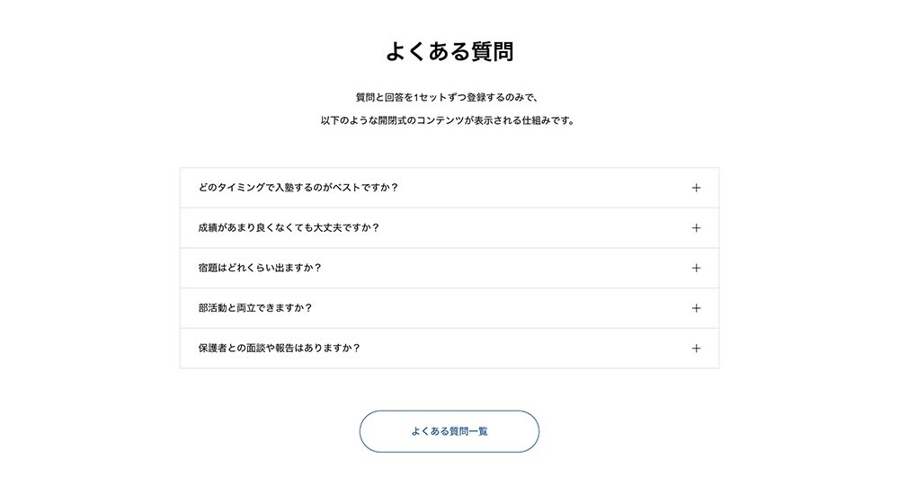The image size is (899, 477).
Task: Show the answer in the fourth FAQ row
Action: [x=449, y=308]
